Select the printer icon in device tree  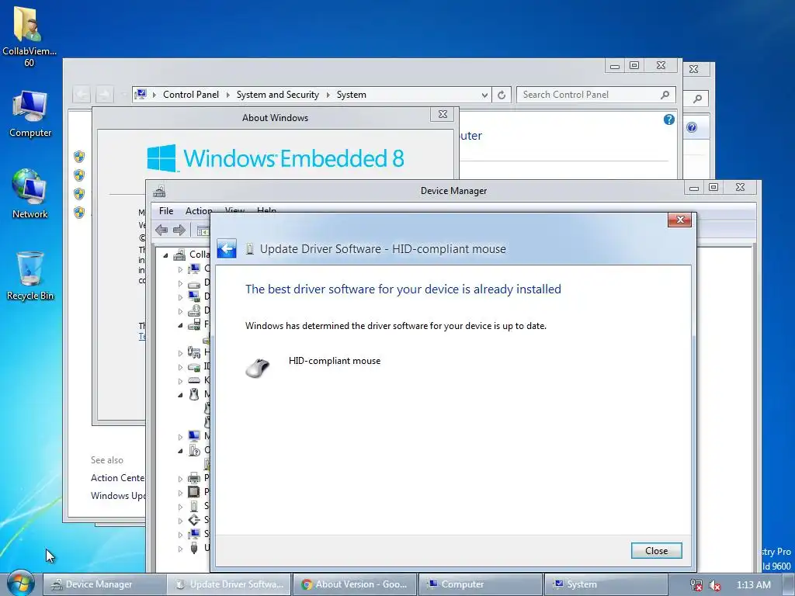tap(194, 478)
